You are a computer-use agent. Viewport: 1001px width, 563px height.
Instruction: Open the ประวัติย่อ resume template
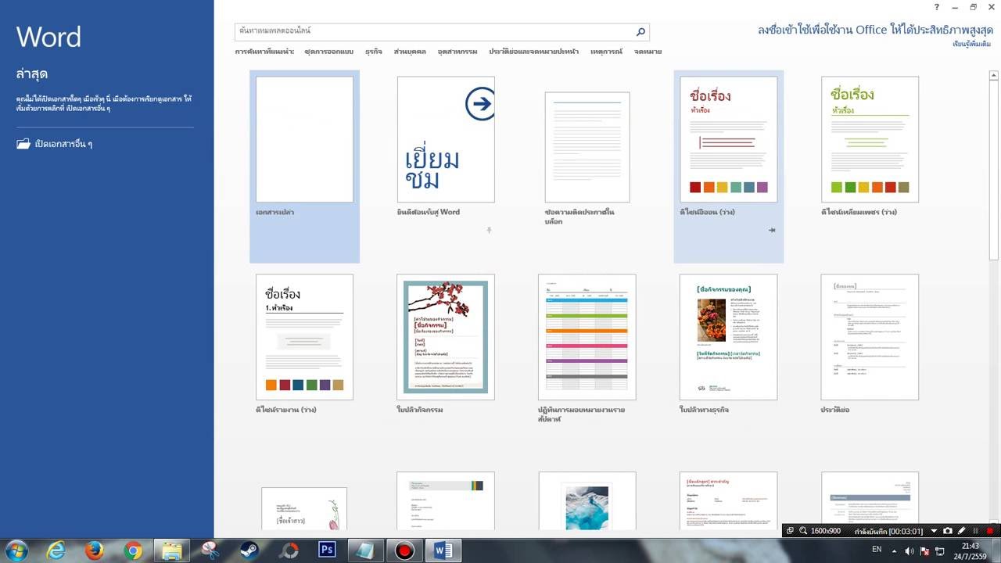click(x=870, y=337)
